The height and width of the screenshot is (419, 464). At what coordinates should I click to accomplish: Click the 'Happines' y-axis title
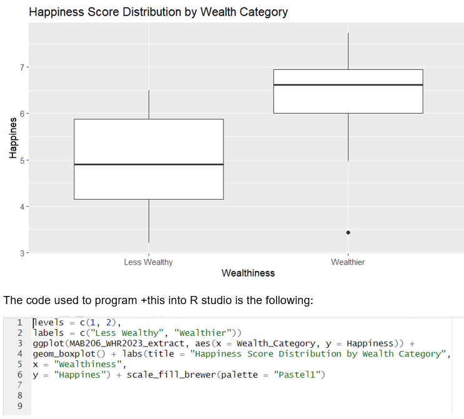coord(12,138)
